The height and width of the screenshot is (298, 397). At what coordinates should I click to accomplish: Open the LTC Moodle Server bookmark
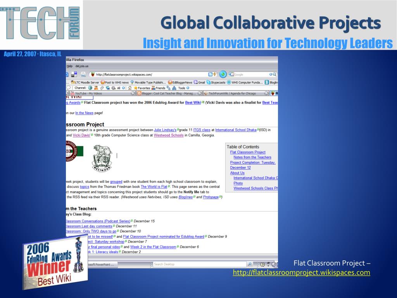click(x=85, y=82)
